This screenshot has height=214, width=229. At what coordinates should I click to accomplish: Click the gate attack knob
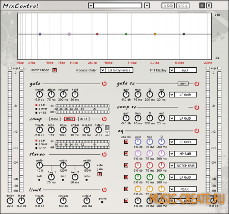coord(51,94)
